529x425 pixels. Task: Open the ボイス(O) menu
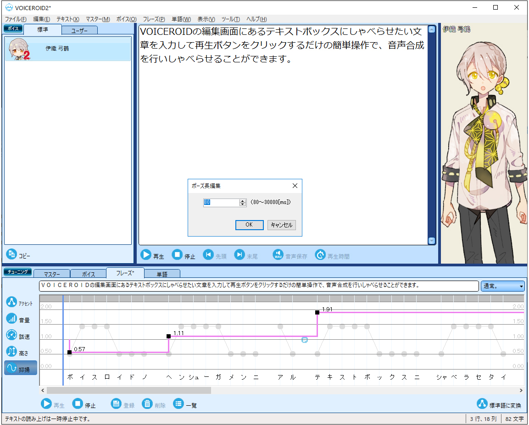pyautogui.click(x=127, y=19)
